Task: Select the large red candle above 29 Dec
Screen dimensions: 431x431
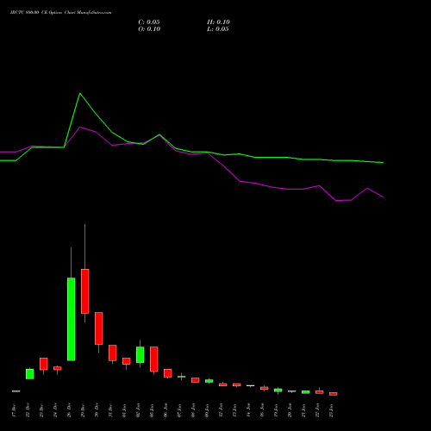Action: [85, 291]
